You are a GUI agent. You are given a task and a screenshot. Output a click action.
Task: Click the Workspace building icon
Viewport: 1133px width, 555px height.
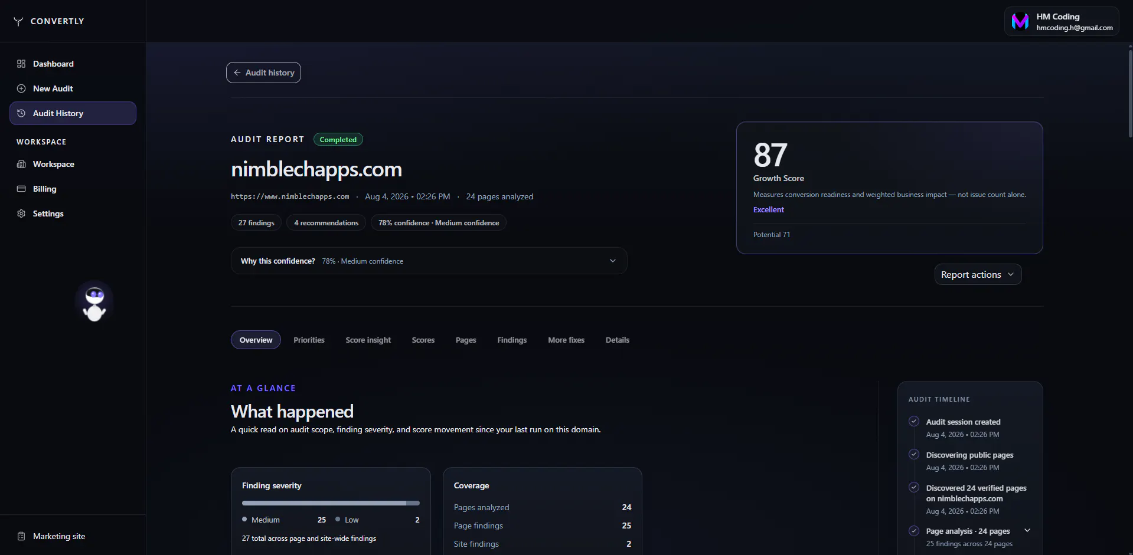coord(21,164)
